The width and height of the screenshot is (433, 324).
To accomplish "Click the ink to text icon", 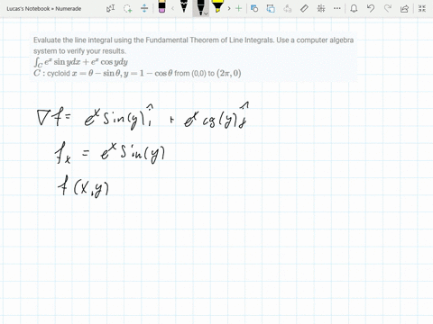I will click(x=288, y=8).
